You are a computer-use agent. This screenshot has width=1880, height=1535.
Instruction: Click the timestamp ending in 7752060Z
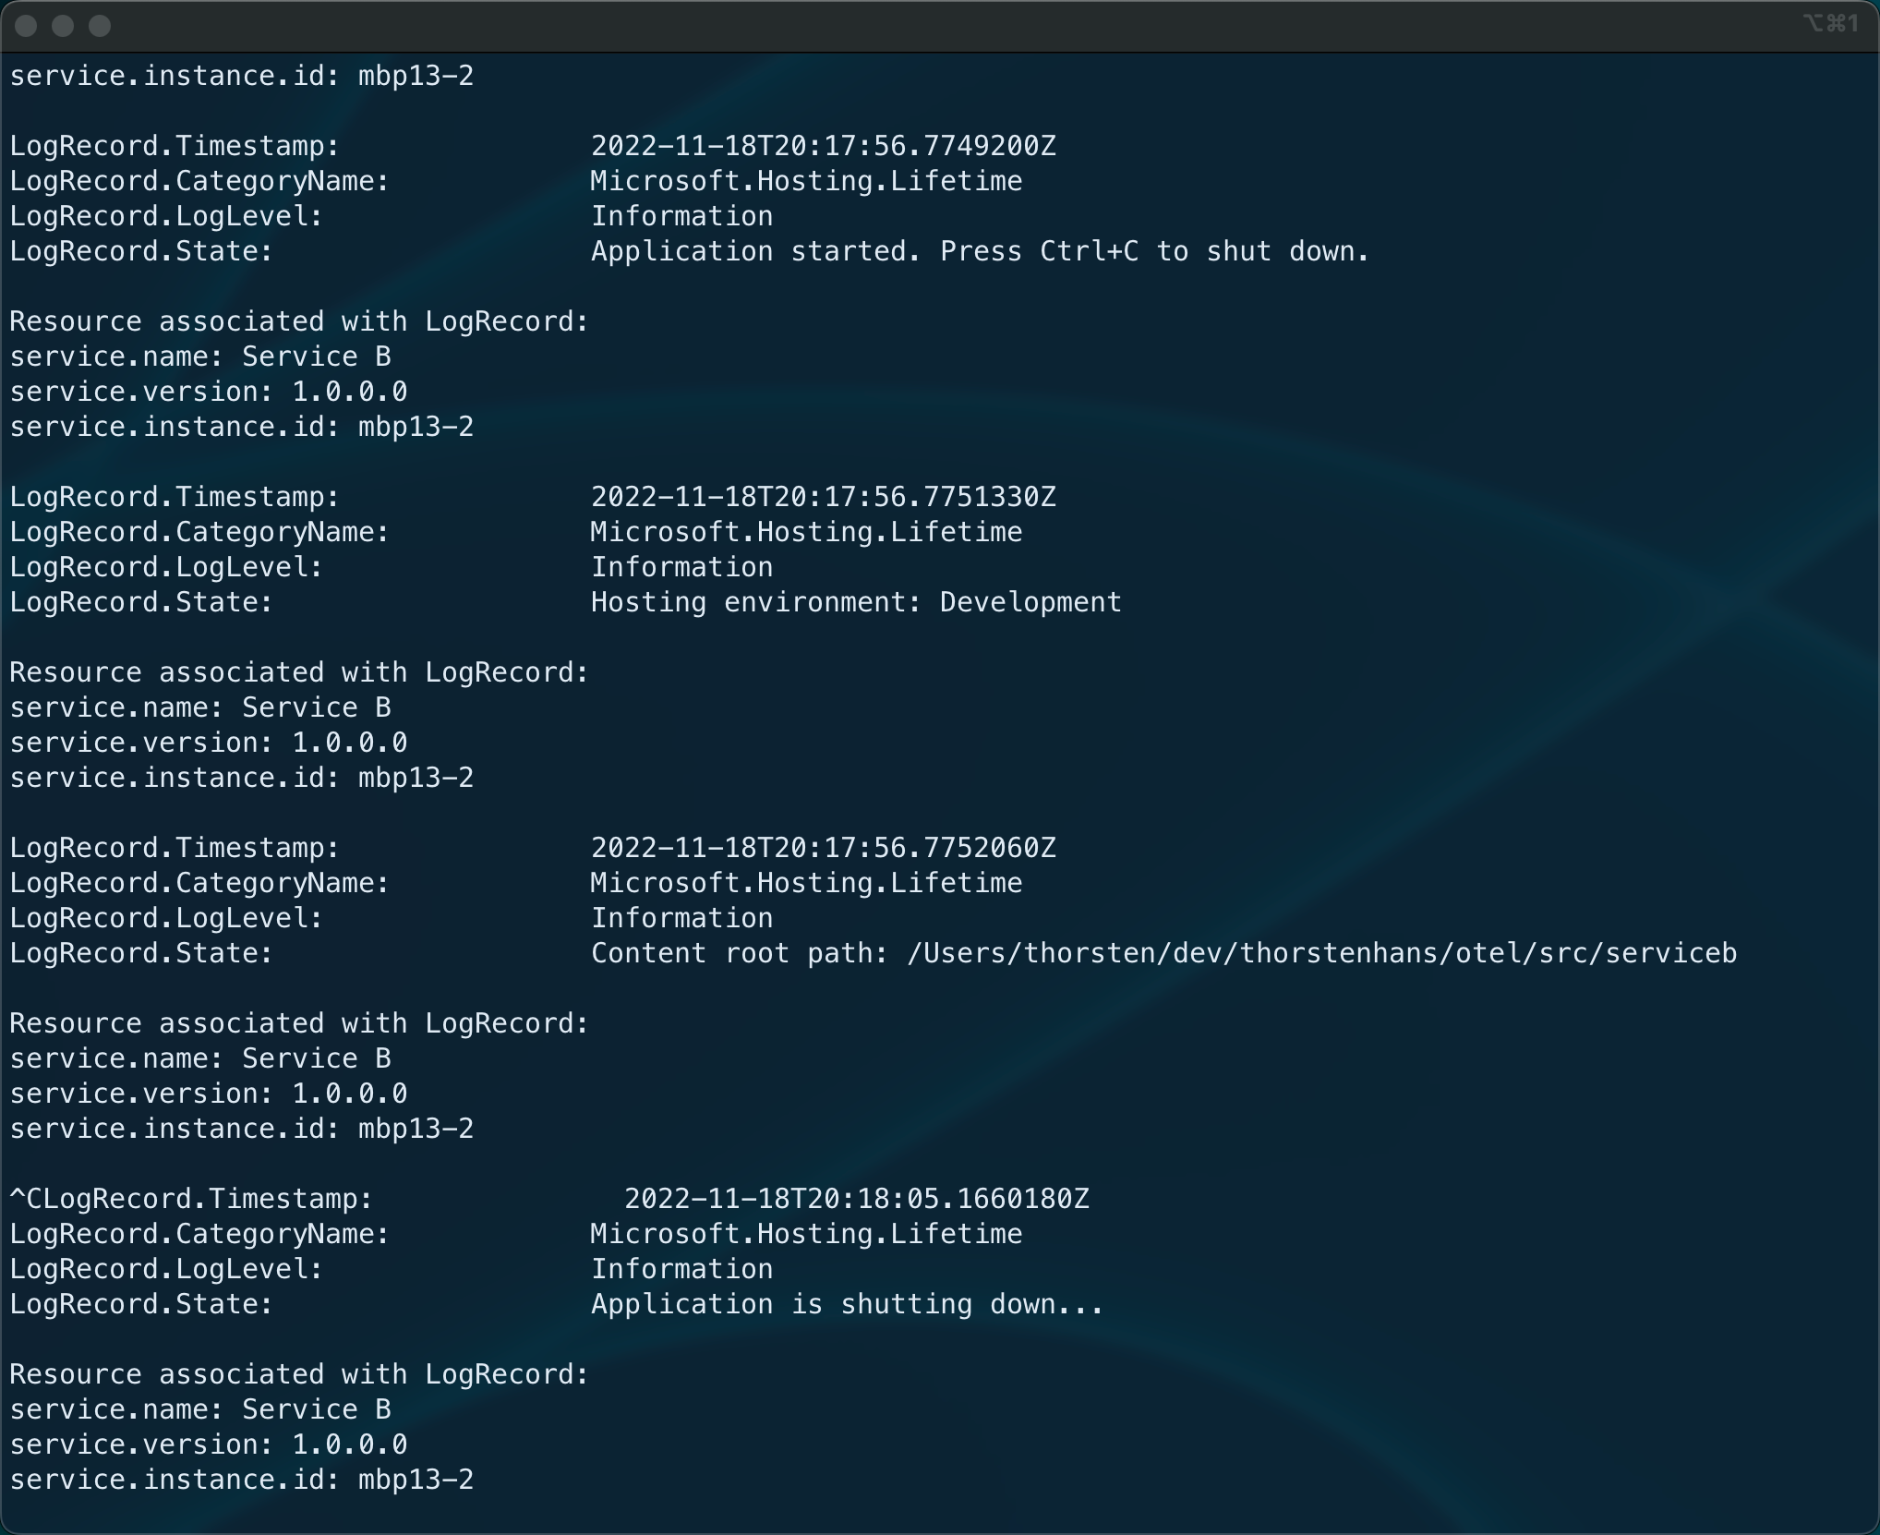(x=823, y=848)
